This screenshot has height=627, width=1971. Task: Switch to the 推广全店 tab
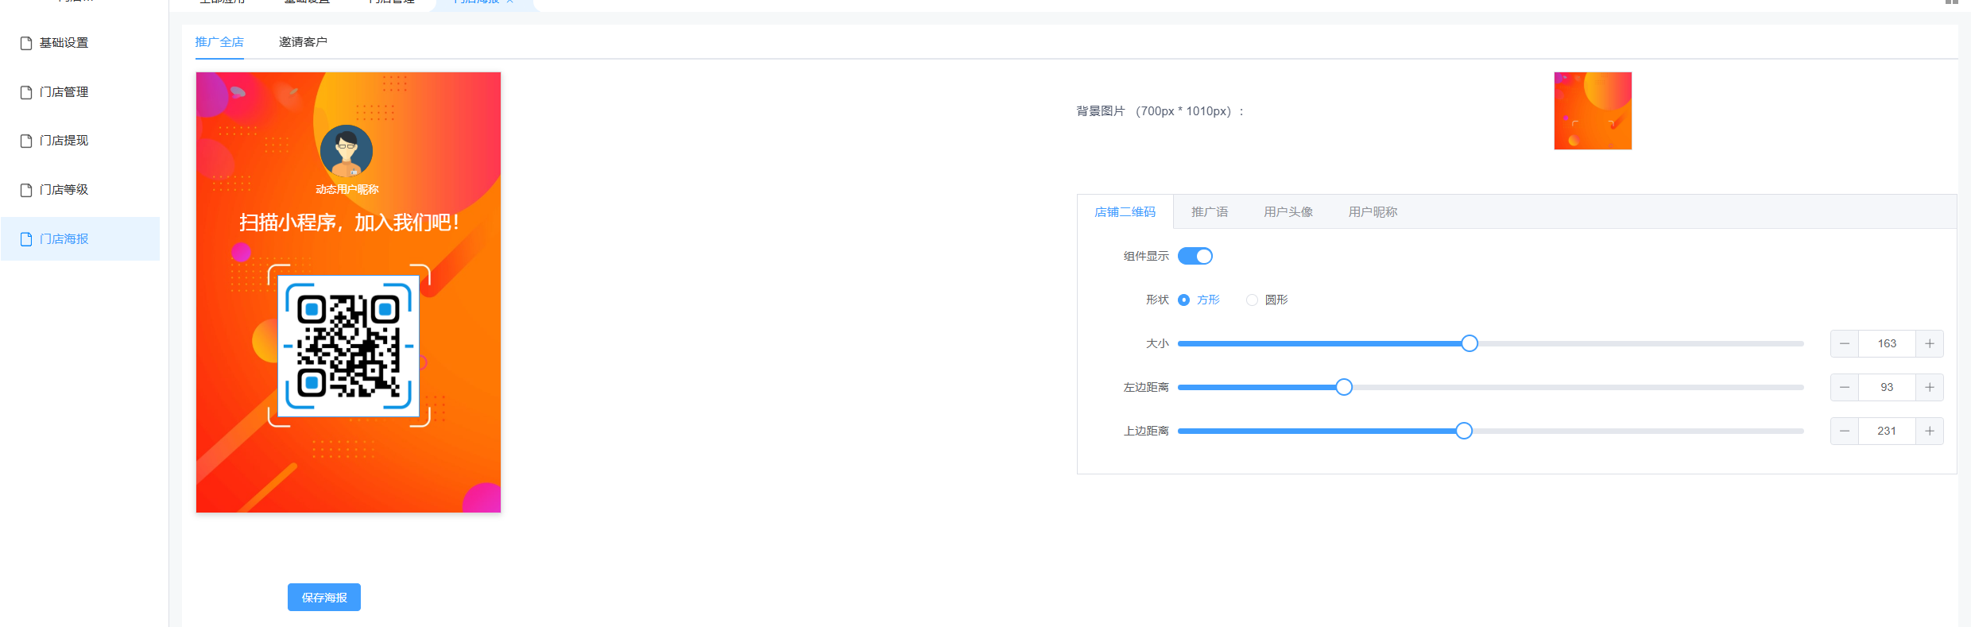(x=219, y=42)
